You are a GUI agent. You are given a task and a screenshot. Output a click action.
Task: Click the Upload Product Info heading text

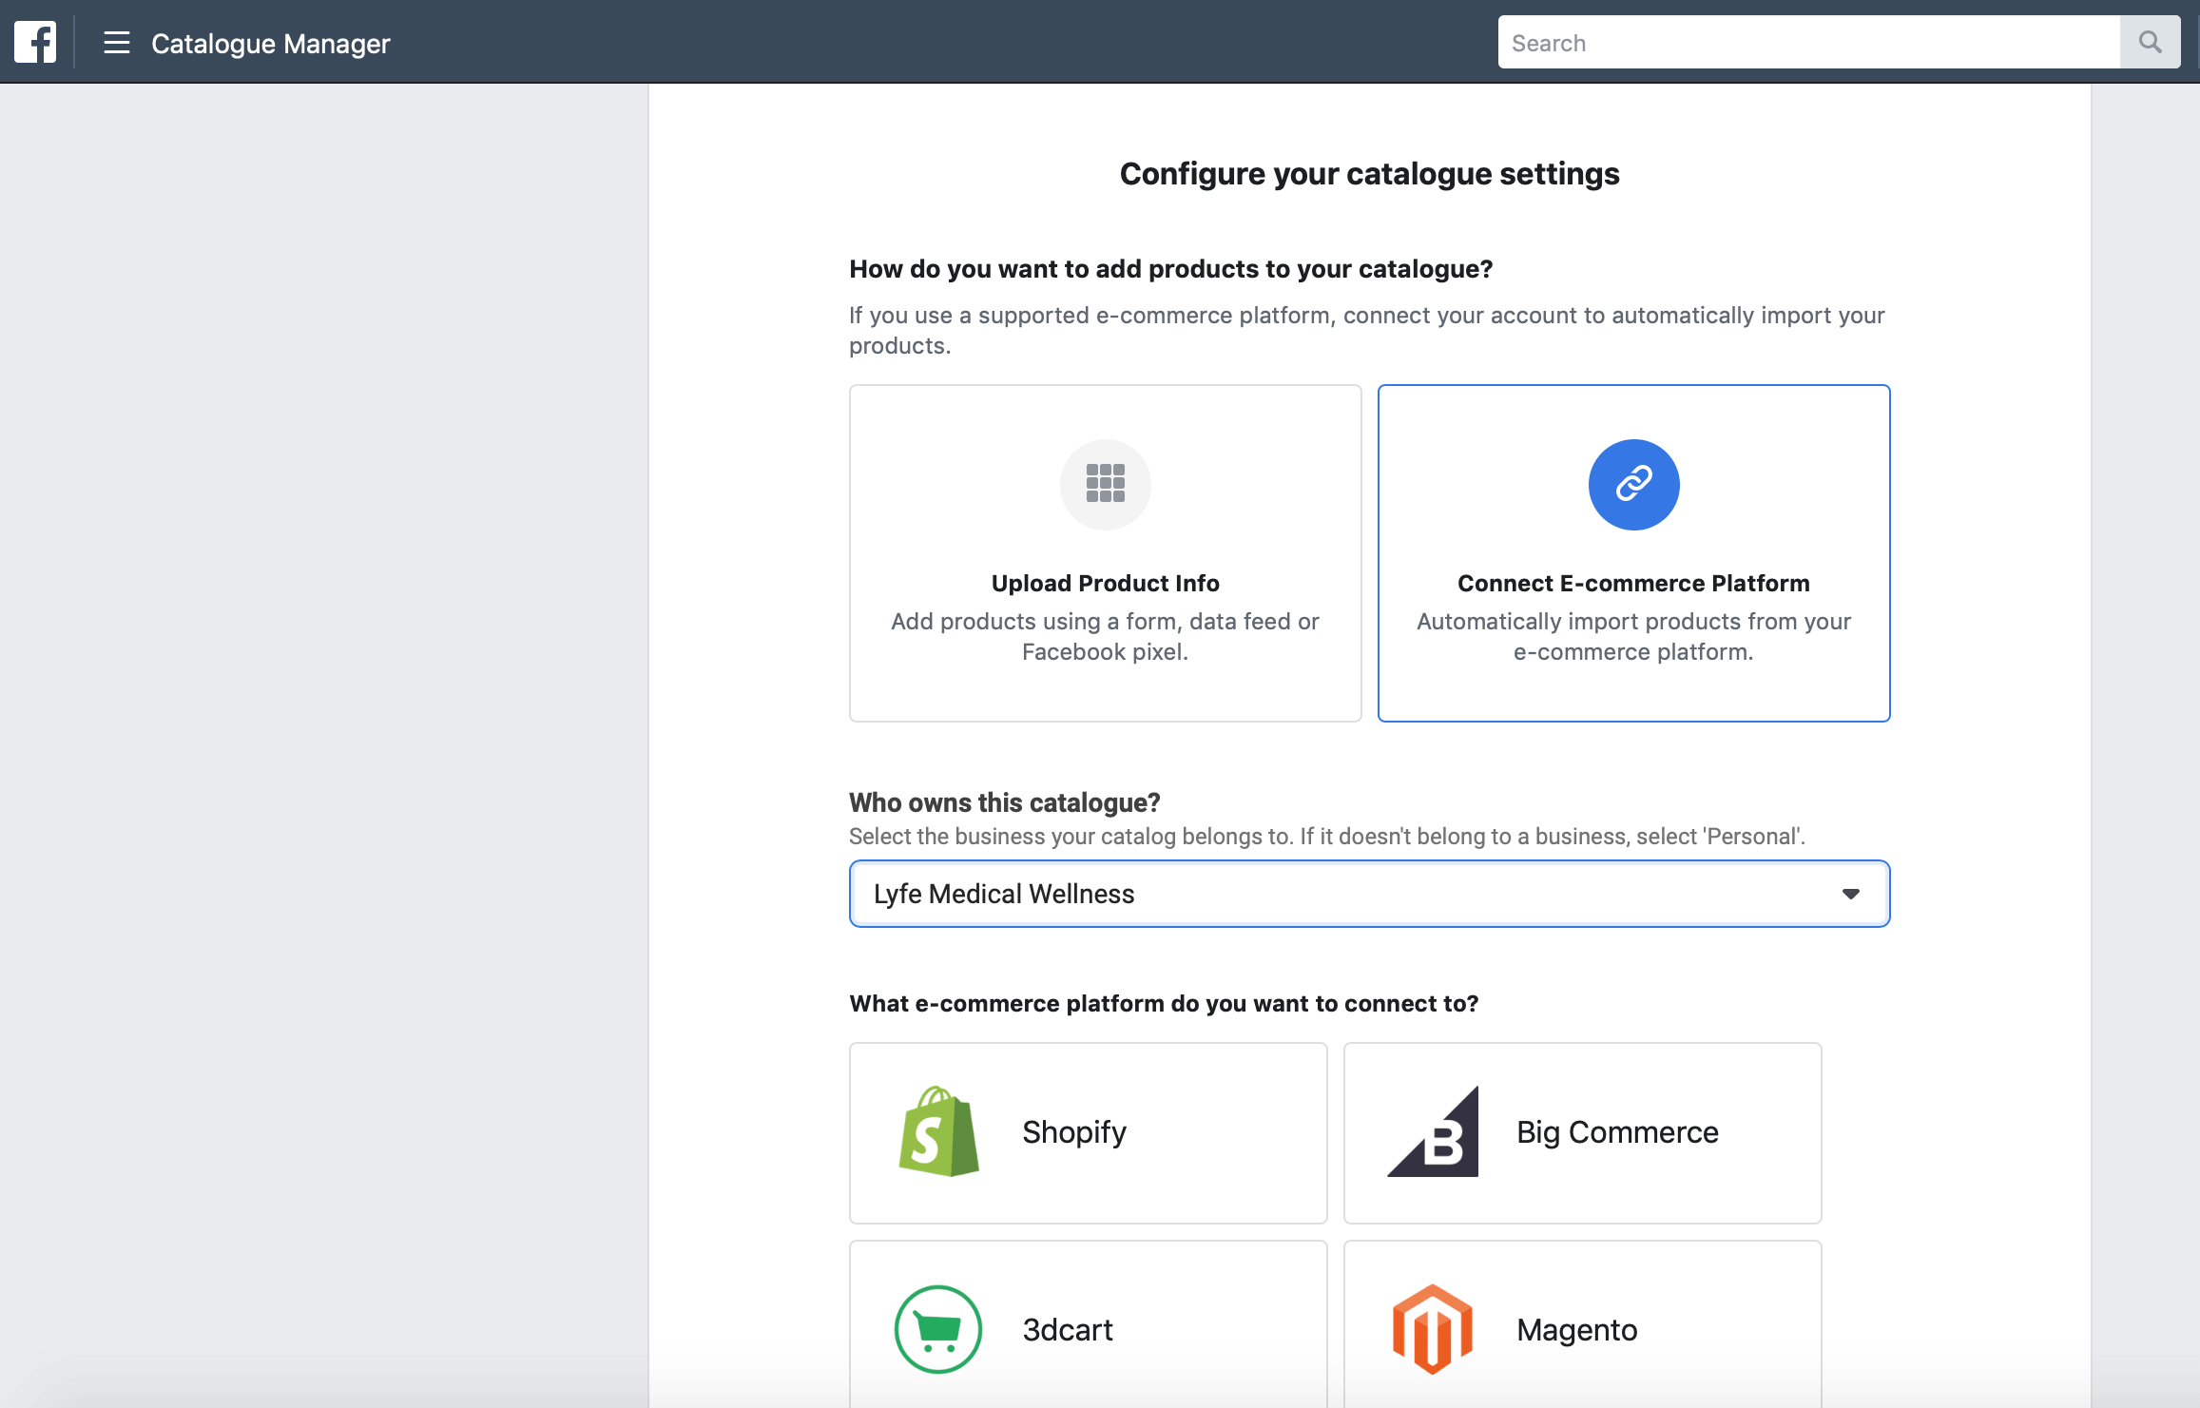tap(1105, 583)
